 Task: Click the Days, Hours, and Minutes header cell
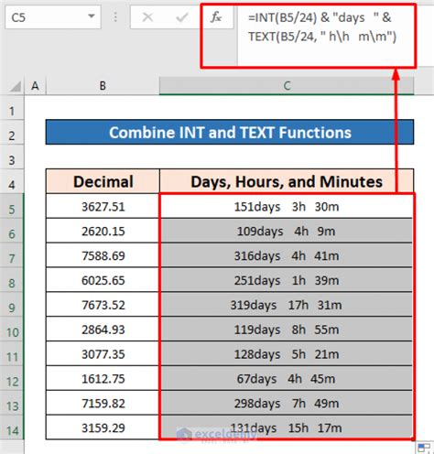[287, 181]
